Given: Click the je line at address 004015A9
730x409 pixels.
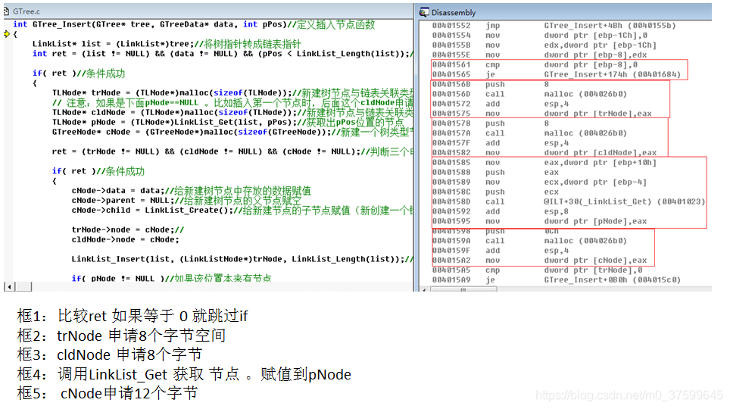Looking at the screenshot, I should pyautogui.click(x=557, y=280).
